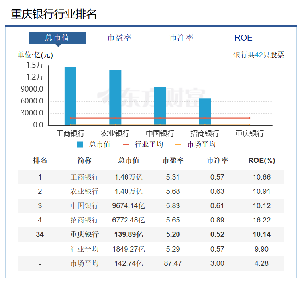
Task: Open 农业银行 in the table
Action: [84, 191]
